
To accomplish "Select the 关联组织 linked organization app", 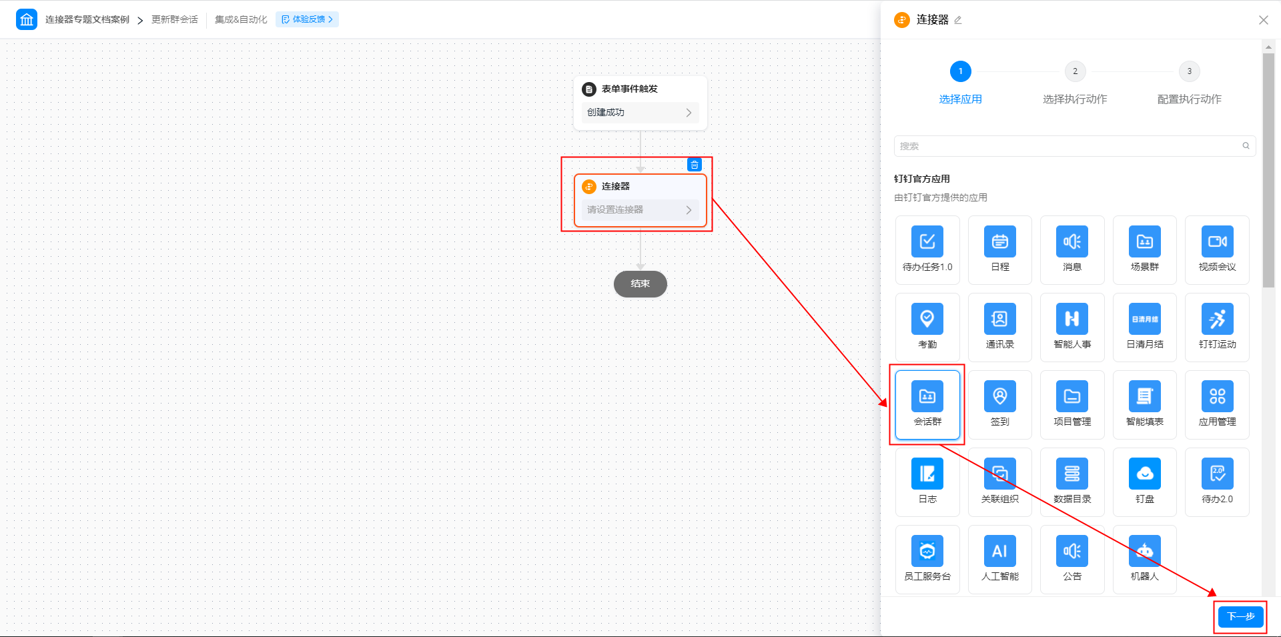I will pos(999,482).
